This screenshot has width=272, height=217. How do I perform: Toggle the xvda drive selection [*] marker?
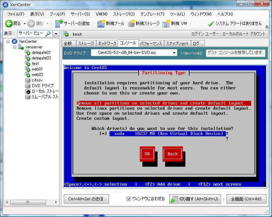[103, 133]
